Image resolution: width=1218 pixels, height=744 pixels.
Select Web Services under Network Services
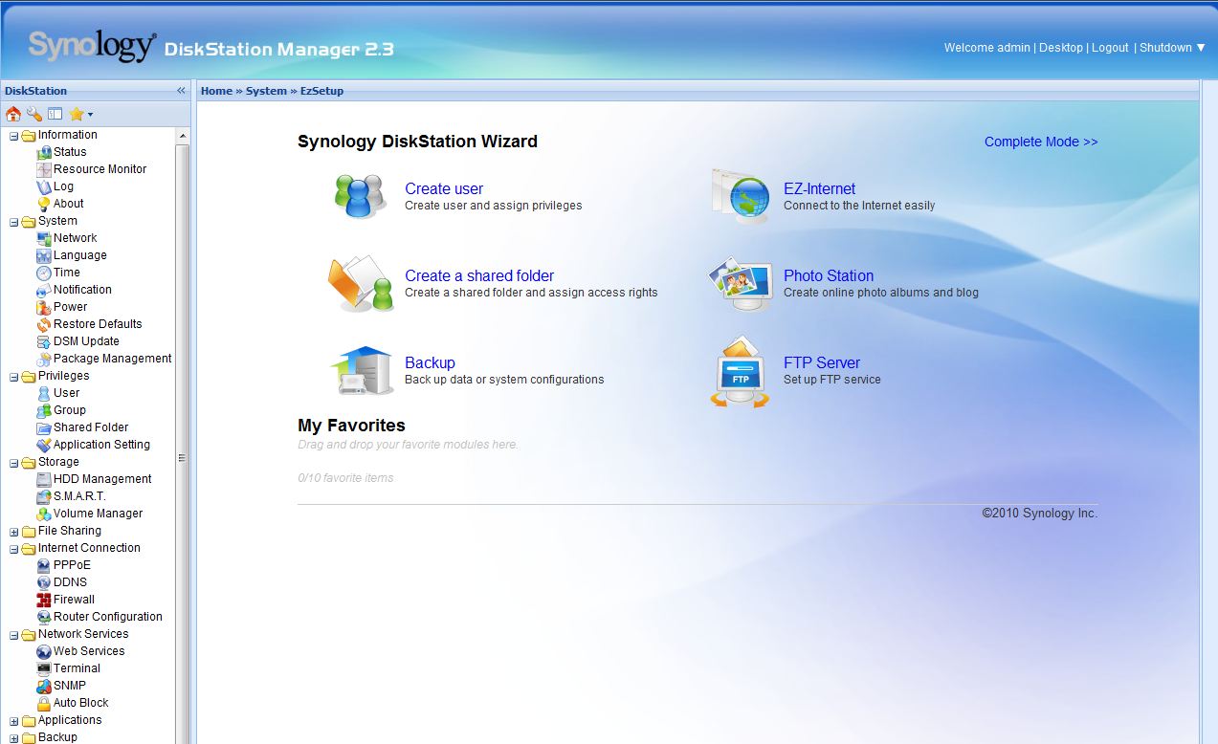89,651
